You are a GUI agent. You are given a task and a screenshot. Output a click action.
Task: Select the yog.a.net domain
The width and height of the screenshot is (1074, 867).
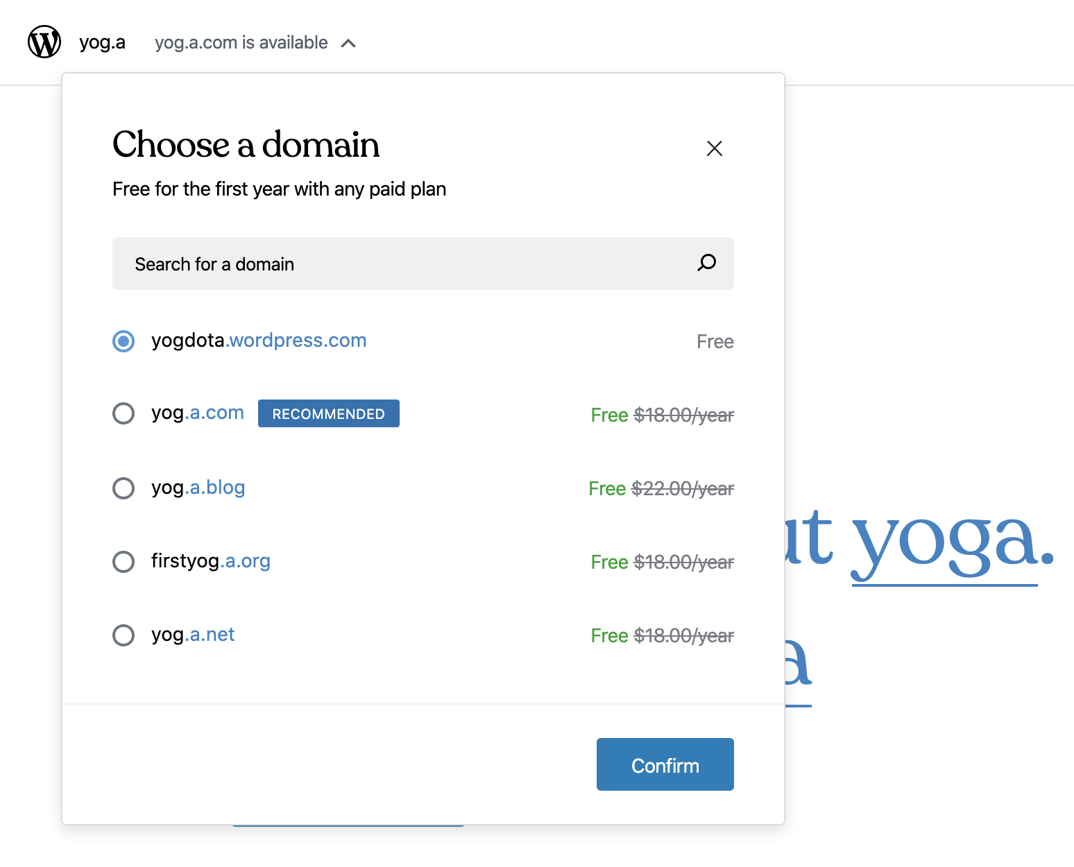click(x=123, y=635)
